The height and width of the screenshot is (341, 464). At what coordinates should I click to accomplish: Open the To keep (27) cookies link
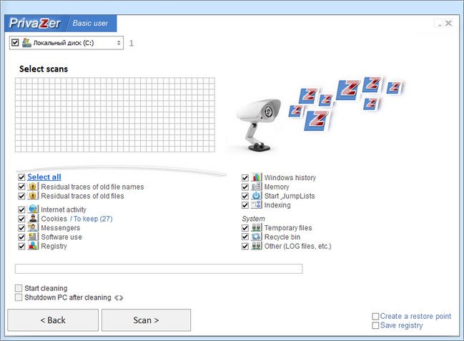coord(91,219)
